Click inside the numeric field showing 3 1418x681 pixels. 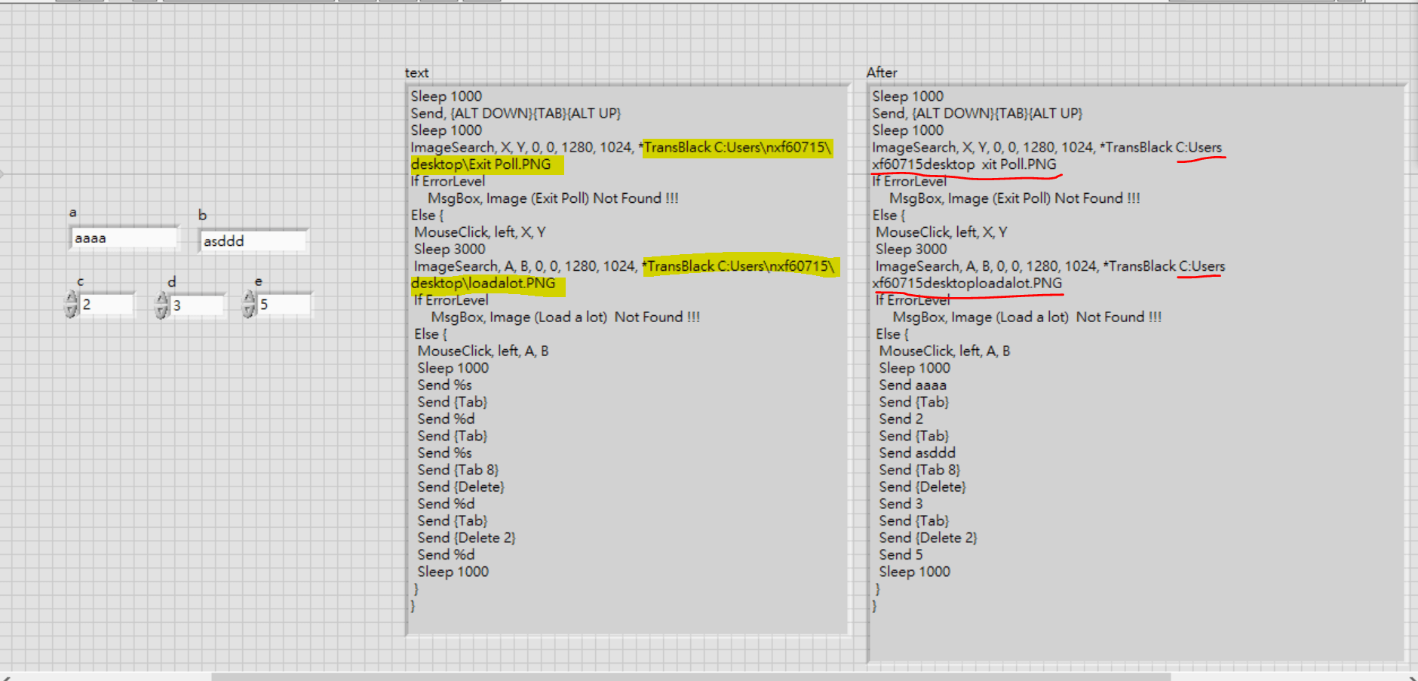point(196,304)
